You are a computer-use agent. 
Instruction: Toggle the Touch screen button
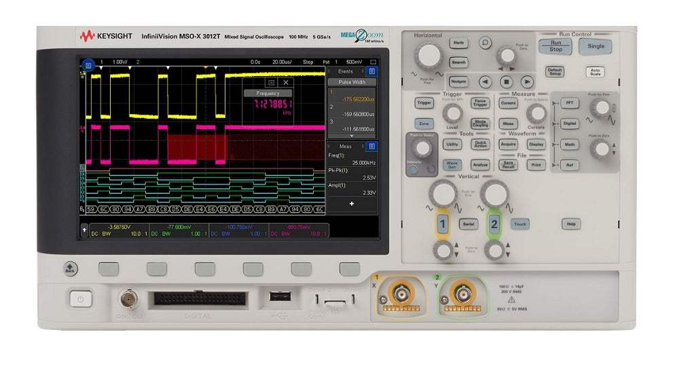coord(519,224)
